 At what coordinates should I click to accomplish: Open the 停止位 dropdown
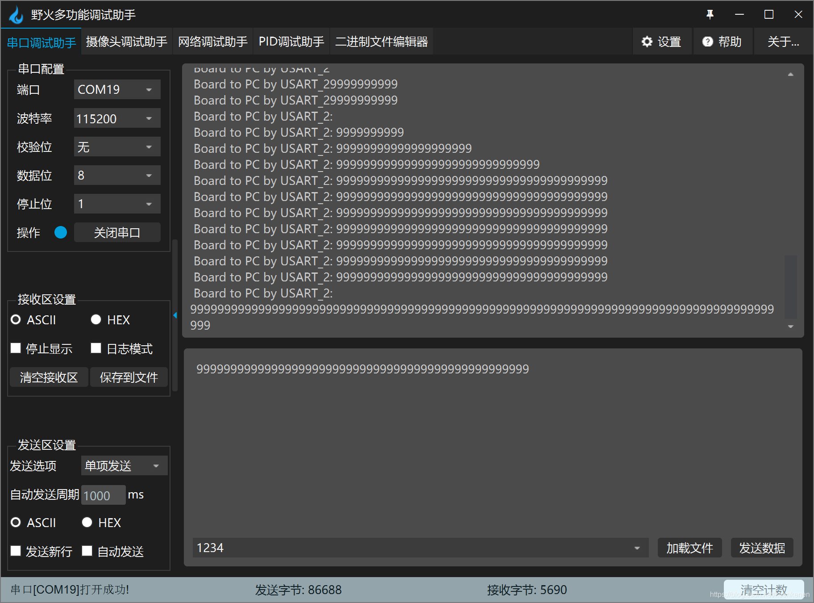(117, 204)
